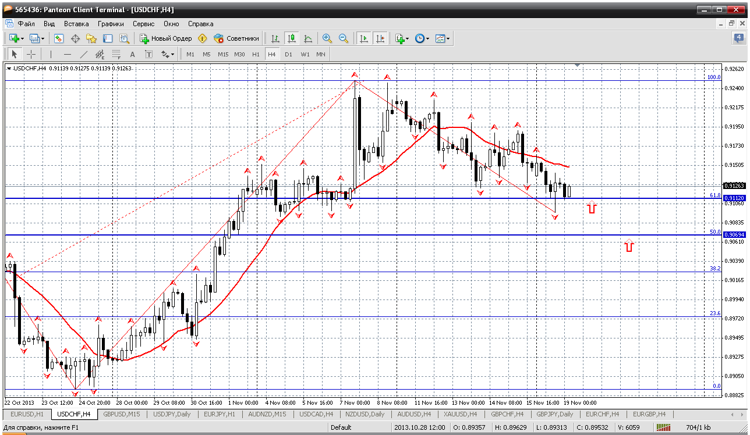
Task: Switch to the GBPUSD,M15 chart tab
Action: [x=123, y=414]
